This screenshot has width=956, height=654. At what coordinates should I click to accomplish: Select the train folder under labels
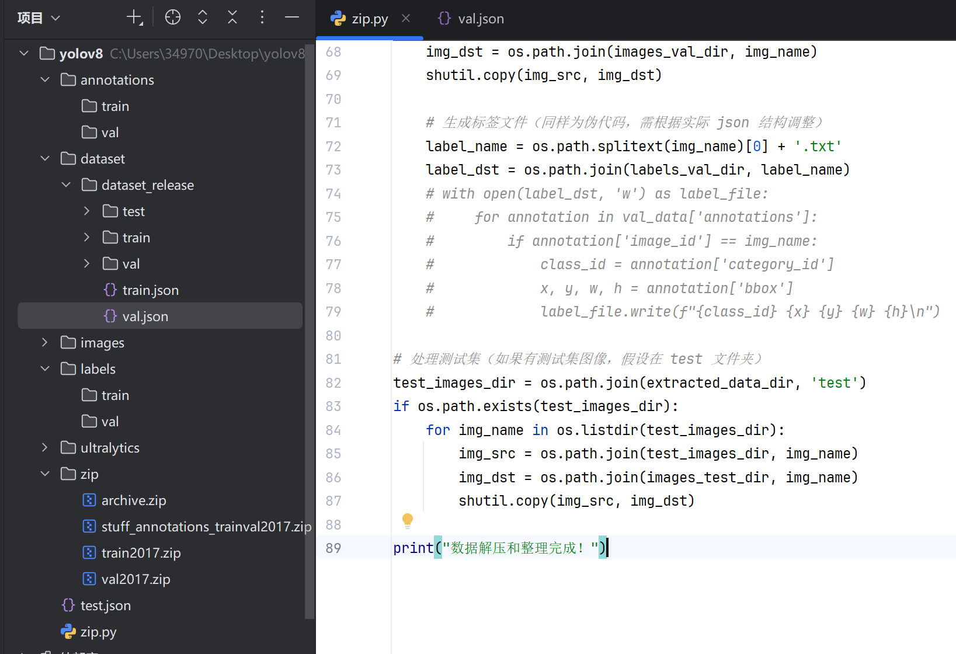click(x=160, y=395)
